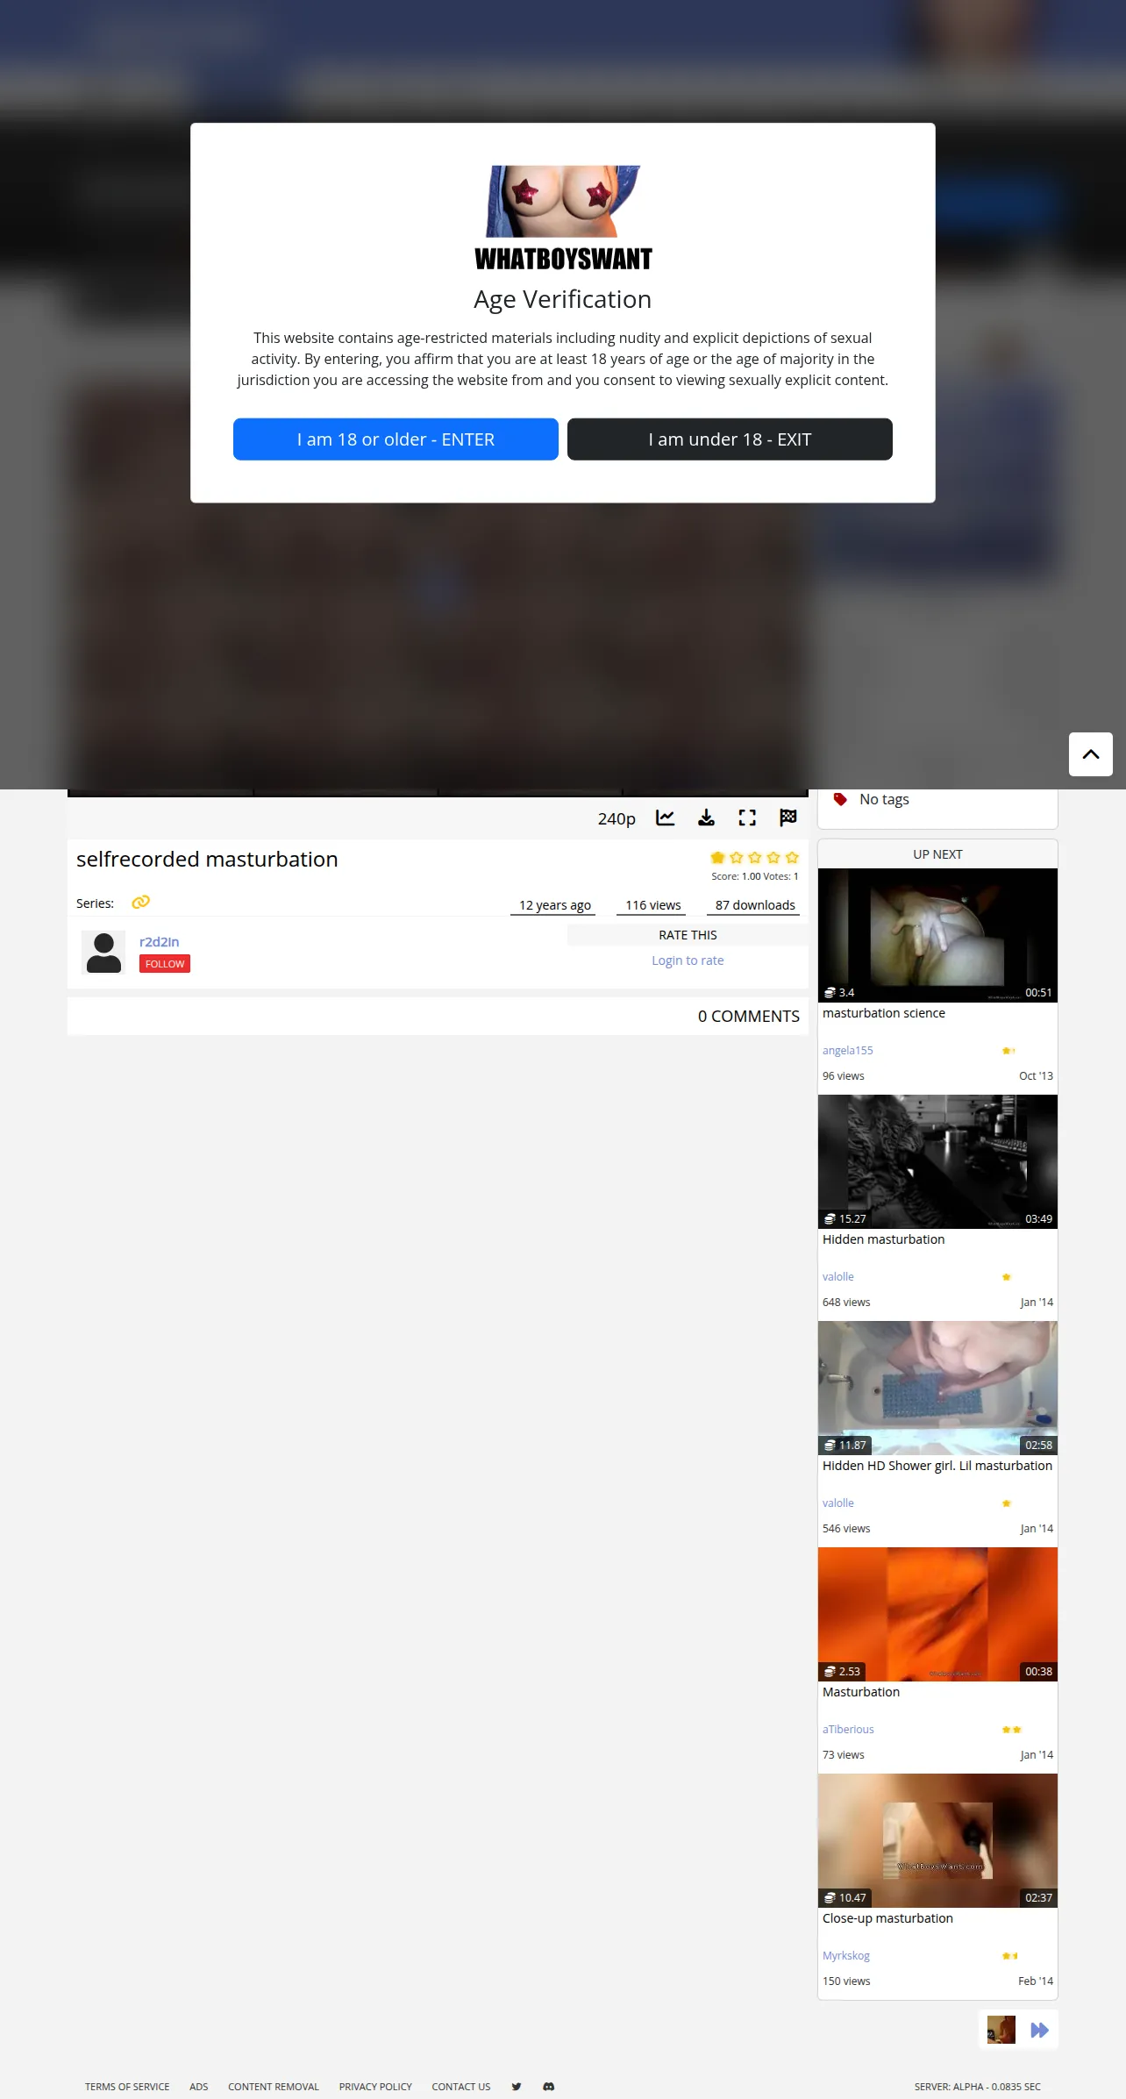The image size is (1126, 2099).
Task: Click the Discord icon in the footer
Action: point(549,2087)
